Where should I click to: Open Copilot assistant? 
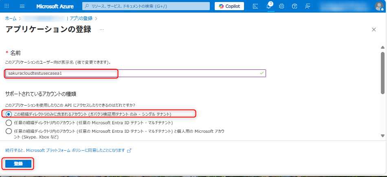[x=229, y=6]
